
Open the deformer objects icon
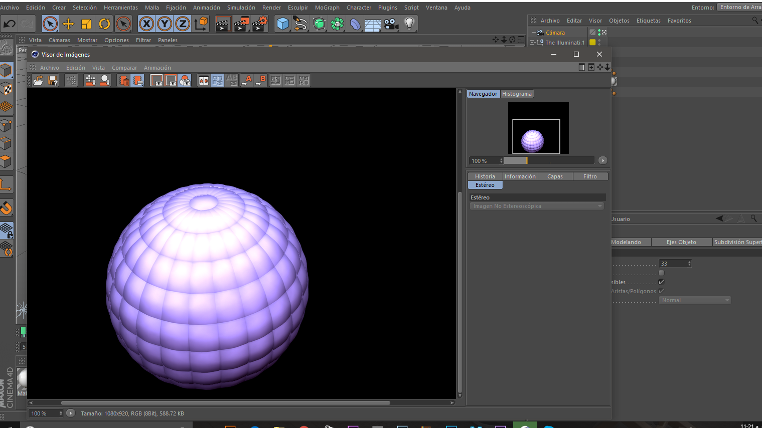click(x=355, y=24)
